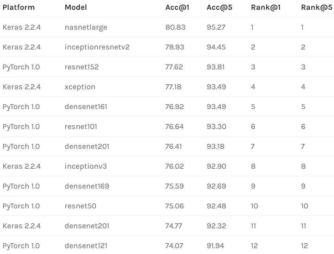Viewport: 334px width, 254px height.
Task: Click the 80.83 accuracy value
Action: click(x=175, y=27)
